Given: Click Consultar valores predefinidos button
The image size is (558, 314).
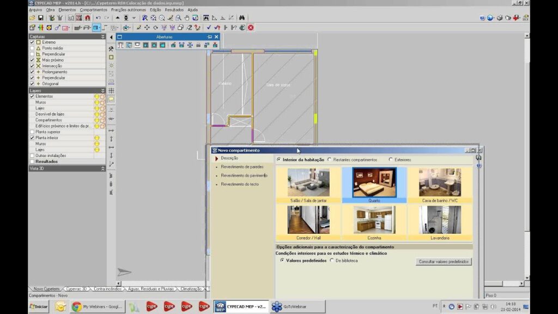Looking at the screenshot, I should [444, 262].
